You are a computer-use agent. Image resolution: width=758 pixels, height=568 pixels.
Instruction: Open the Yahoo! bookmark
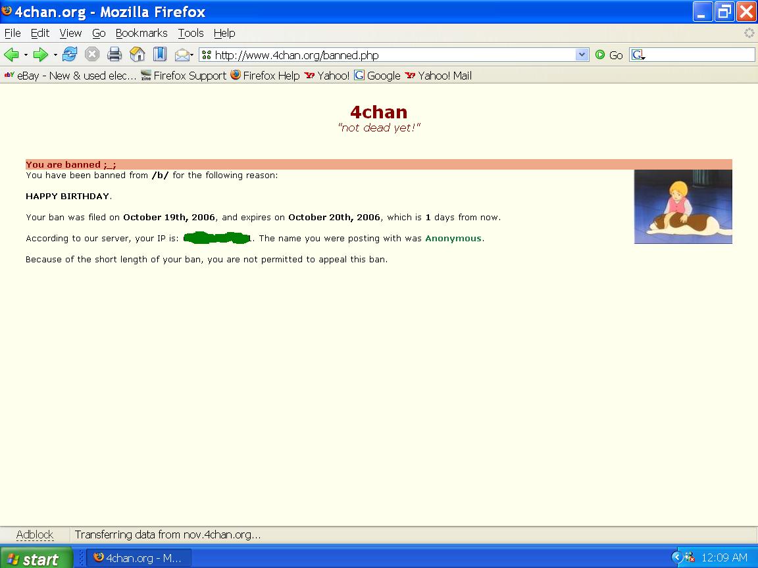[327, 76]
